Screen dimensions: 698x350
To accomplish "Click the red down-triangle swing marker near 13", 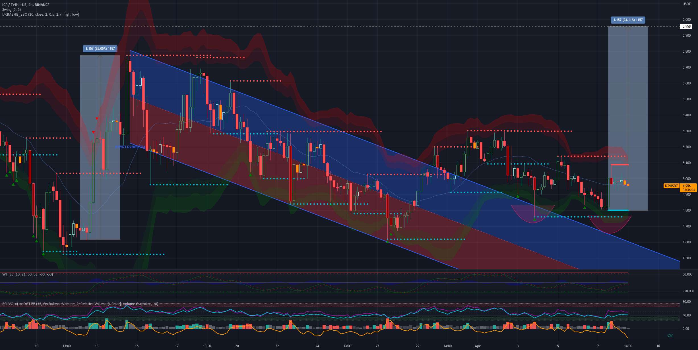I will 97,119.
